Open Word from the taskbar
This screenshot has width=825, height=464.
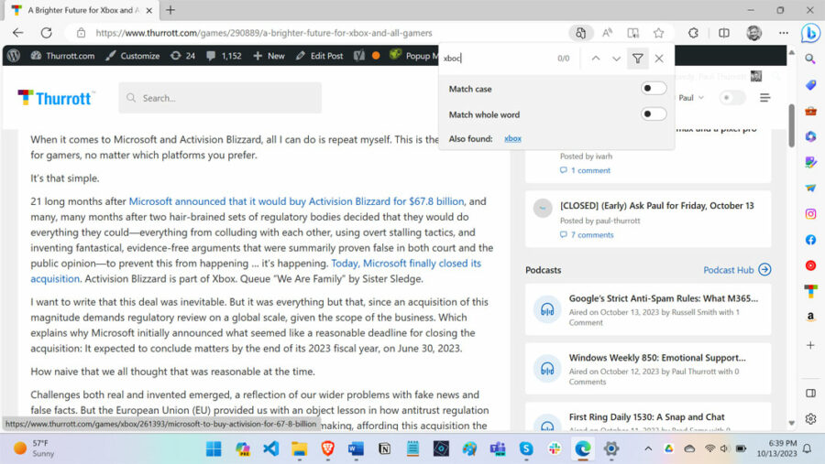(x=357, y=448)
